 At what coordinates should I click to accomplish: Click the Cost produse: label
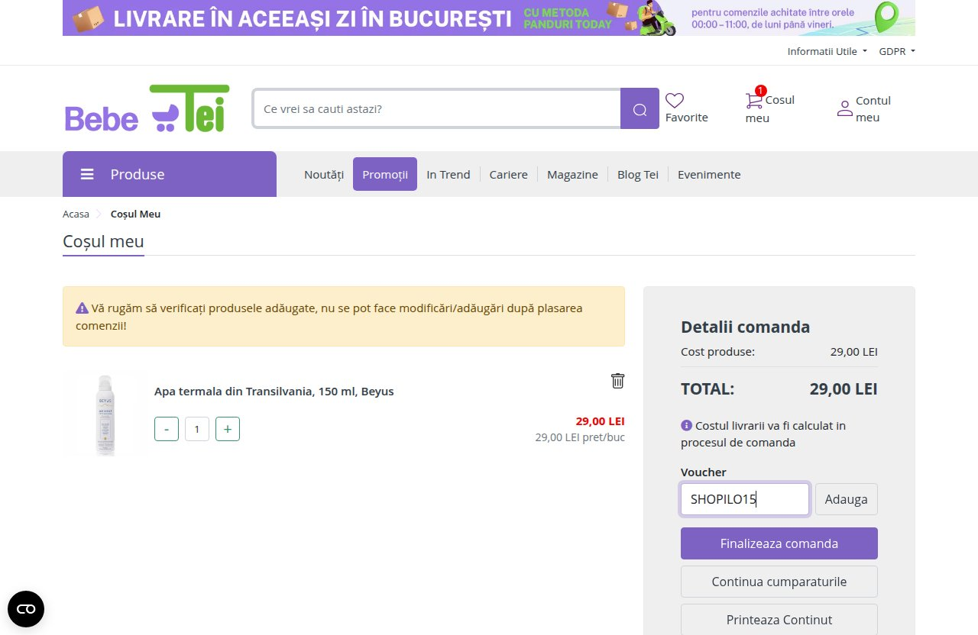717,352
